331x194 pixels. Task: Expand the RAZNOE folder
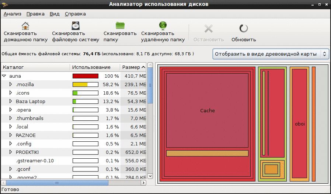pyautogui.click(x=11, y=135)
